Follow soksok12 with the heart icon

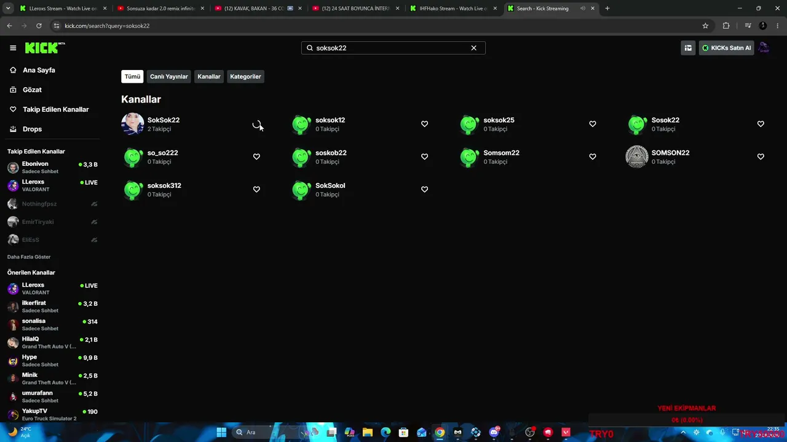[x=424, y=124]
